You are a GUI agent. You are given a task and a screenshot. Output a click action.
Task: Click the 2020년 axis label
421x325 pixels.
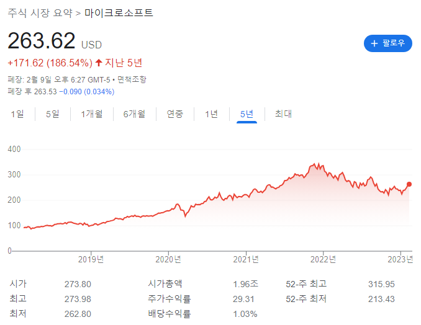(168, 259)
